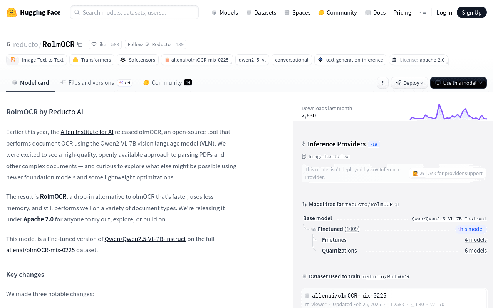View the 6 models quantizations link
Image resolution: width=493 pixels, height=308 pixels.
[476, 251]
